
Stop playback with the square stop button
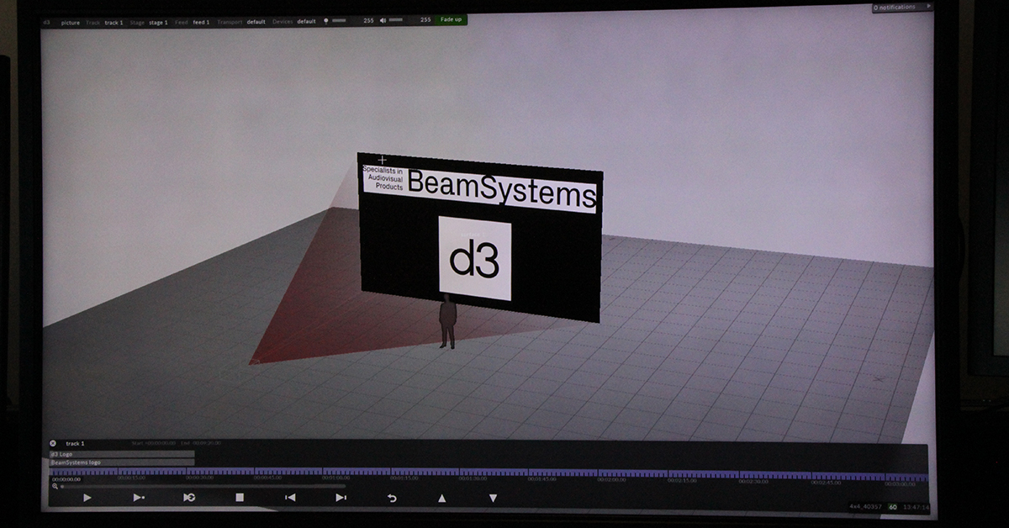coord(240,498)
